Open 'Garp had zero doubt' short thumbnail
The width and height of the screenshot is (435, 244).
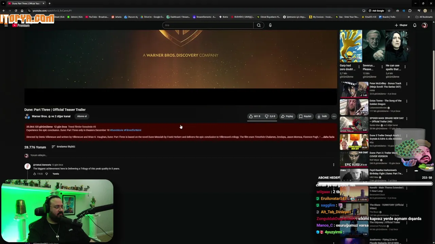point(351,46)
